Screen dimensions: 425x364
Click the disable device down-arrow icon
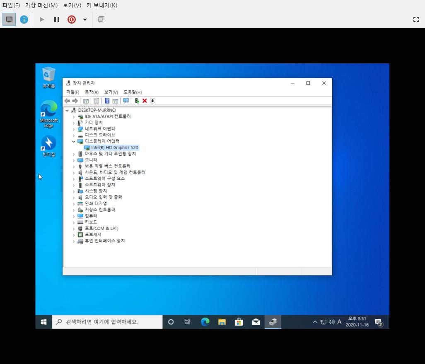[x=152, y=101]
